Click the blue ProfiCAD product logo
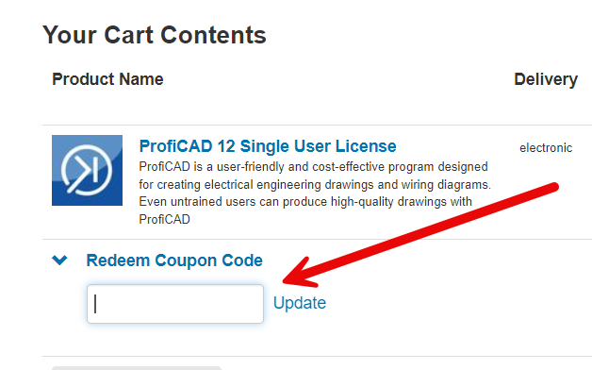The height and width of the screenshot is (370, 592). tap(88, 170)
